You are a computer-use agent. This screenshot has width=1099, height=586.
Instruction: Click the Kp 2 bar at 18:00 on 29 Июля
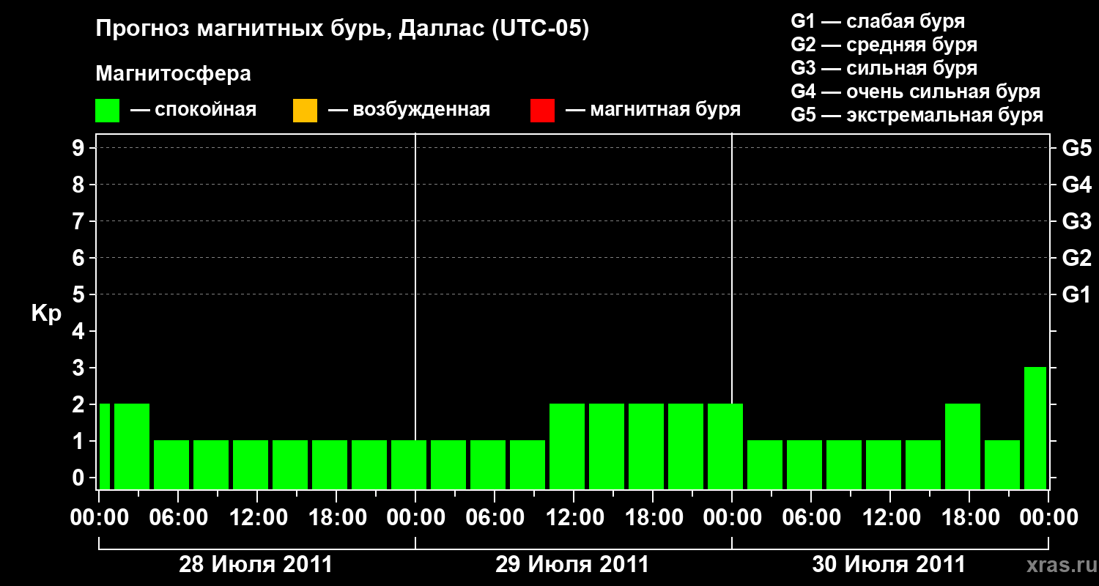(x=646, y=446)
